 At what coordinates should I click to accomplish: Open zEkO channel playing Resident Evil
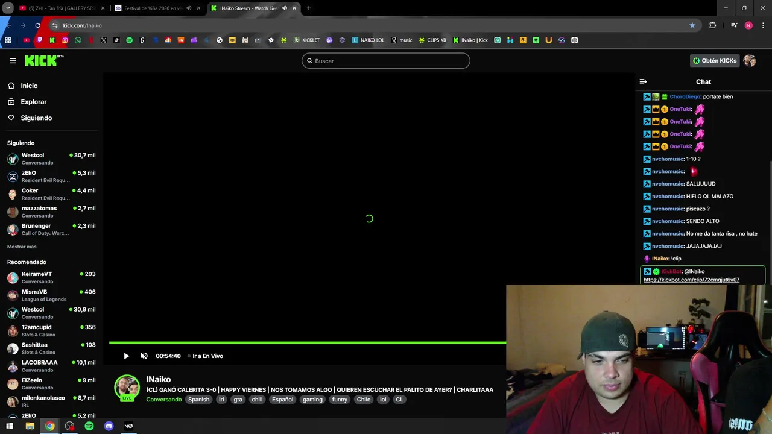(x=51, y=176)
